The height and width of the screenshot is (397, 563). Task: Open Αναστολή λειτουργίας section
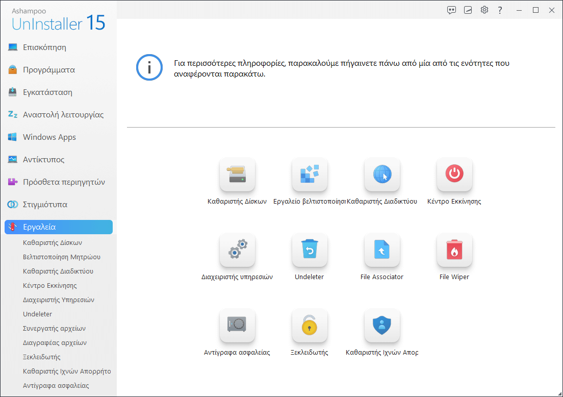pyautogui.click(x=59, y=115)
